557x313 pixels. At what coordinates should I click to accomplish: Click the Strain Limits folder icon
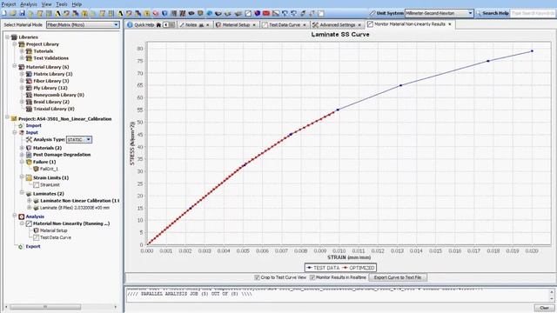coord(29,177)
